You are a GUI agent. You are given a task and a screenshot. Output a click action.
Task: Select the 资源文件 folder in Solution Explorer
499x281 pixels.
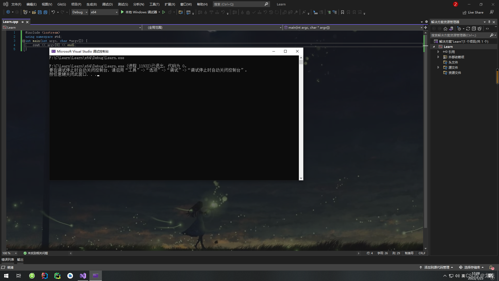pos(455,73)
